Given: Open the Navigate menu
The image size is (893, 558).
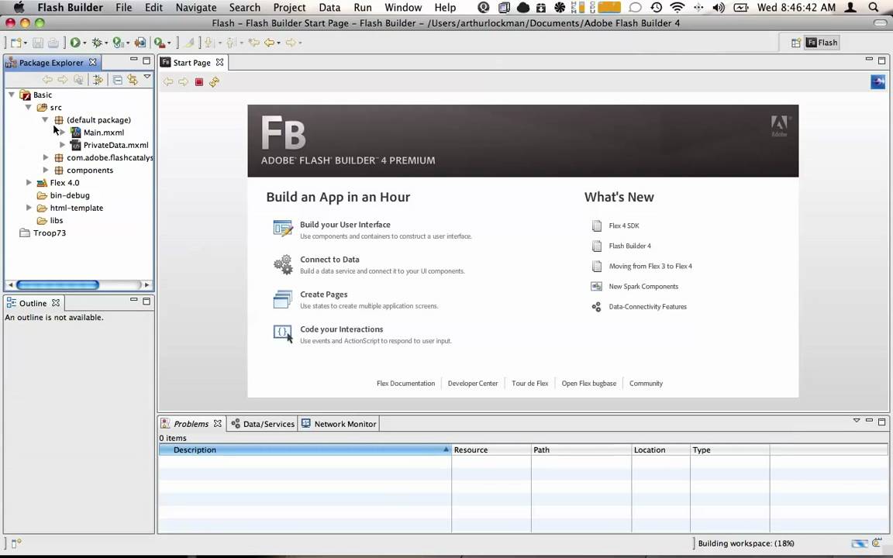Looking at the screenshot, I should [196, 8].
